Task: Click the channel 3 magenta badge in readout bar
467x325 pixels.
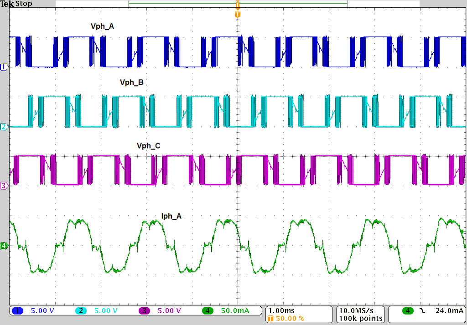Action: [x=144, y=311]
